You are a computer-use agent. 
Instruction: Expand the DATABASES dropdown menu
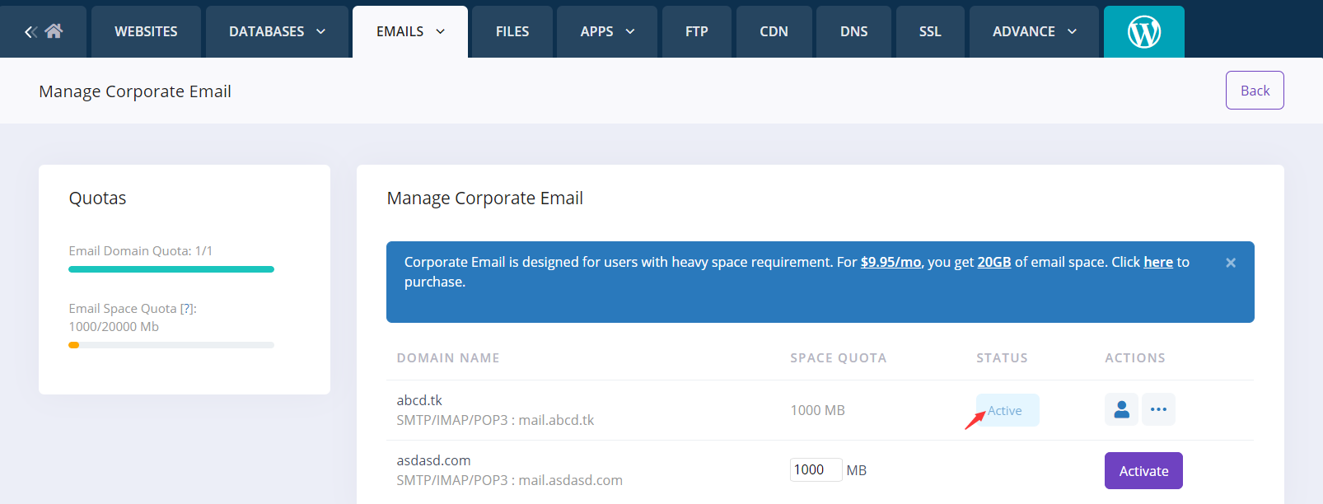[x=277, y=32]
